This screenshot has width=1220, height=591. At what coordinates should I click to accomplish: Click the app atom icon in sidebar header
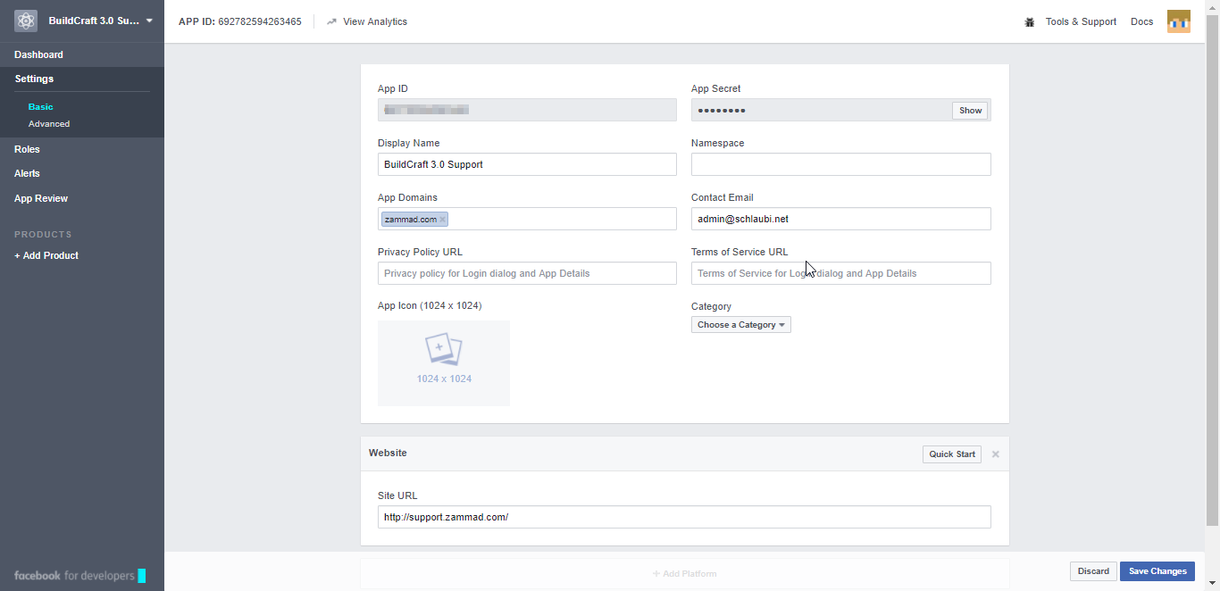pos(26,21)
